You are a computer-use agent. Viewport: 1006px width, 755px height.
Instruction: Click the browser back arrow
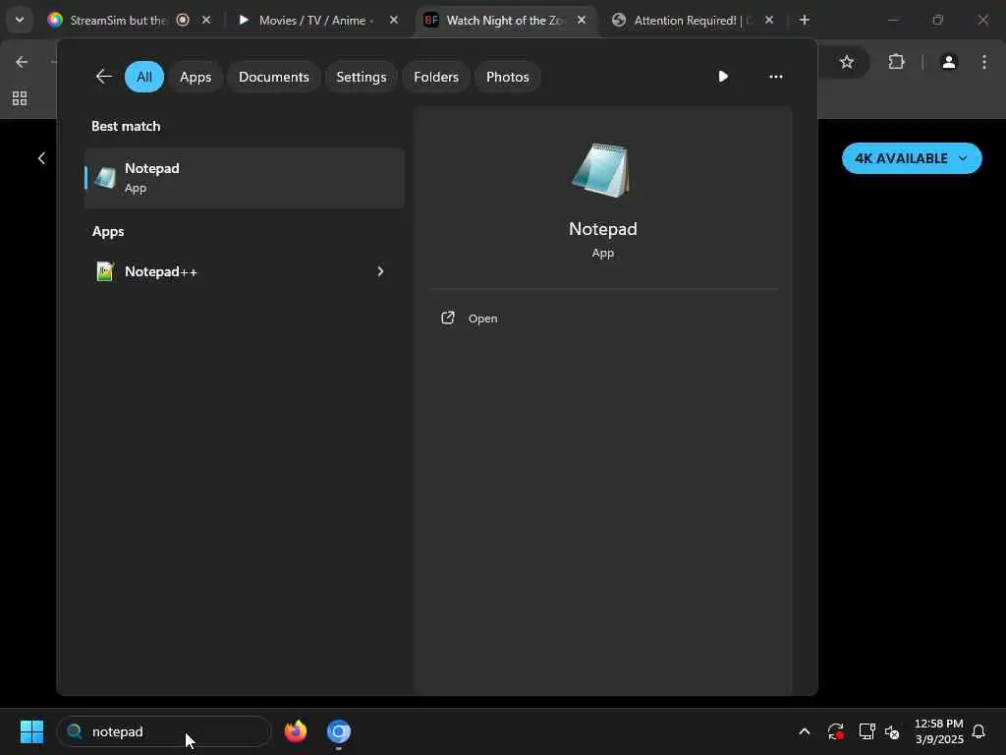[22, 62]
